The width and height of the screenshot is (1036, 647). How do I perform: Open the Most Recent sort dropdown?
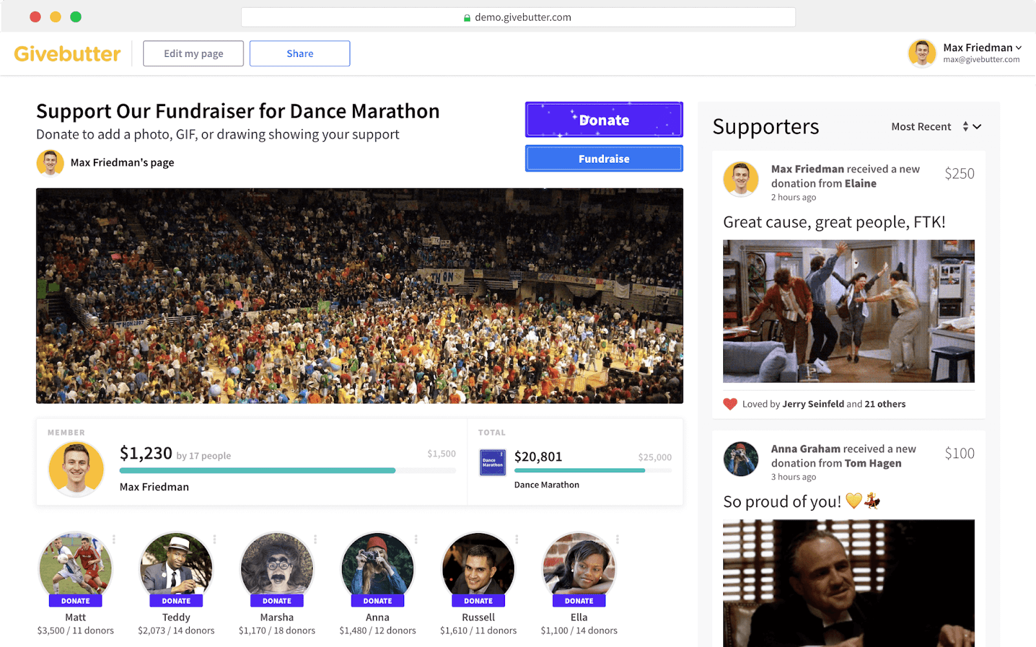pyautogui.click(x=936, y=127)
